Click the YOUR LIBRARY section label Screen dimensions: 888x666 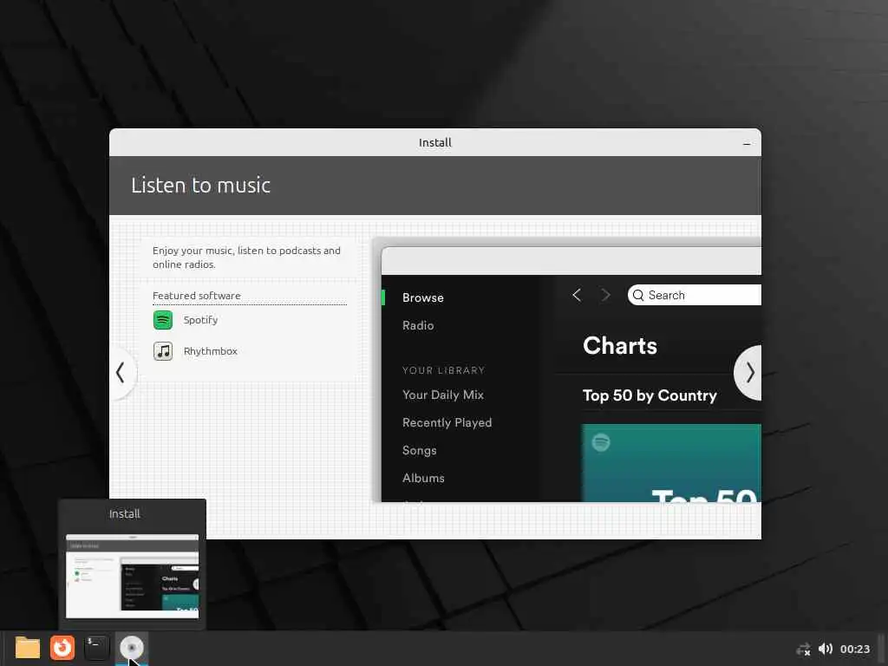coord(443,370)
